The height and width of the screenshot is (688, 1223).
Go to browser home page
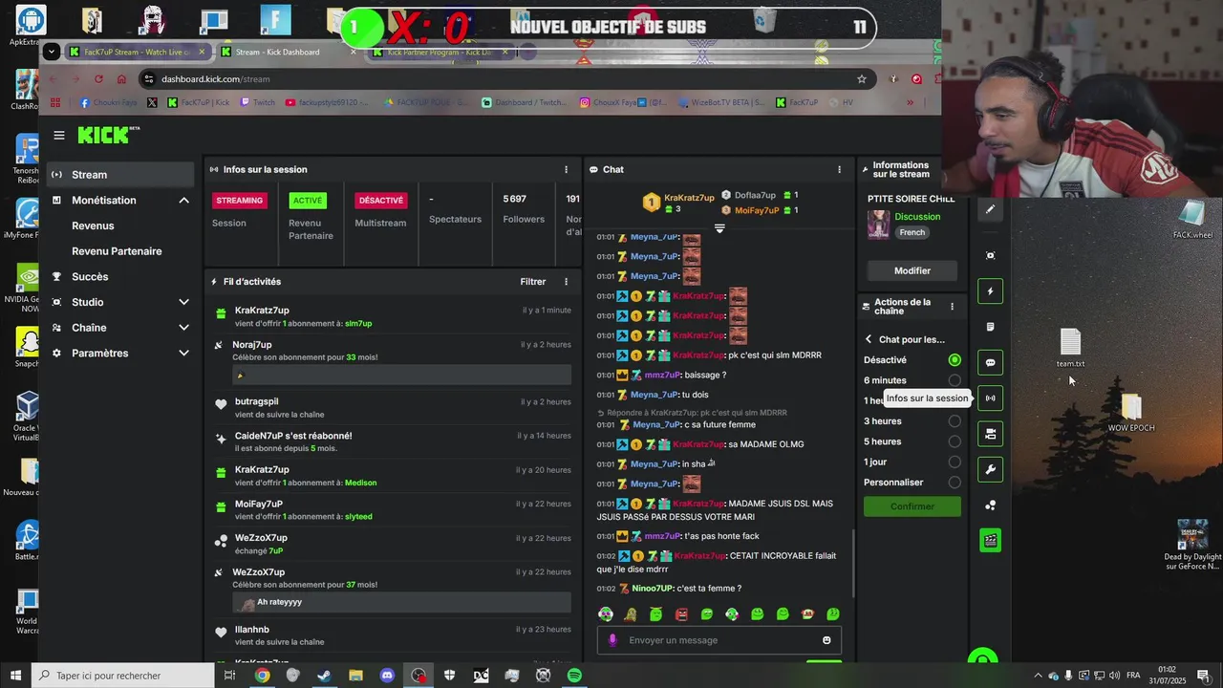121,79
